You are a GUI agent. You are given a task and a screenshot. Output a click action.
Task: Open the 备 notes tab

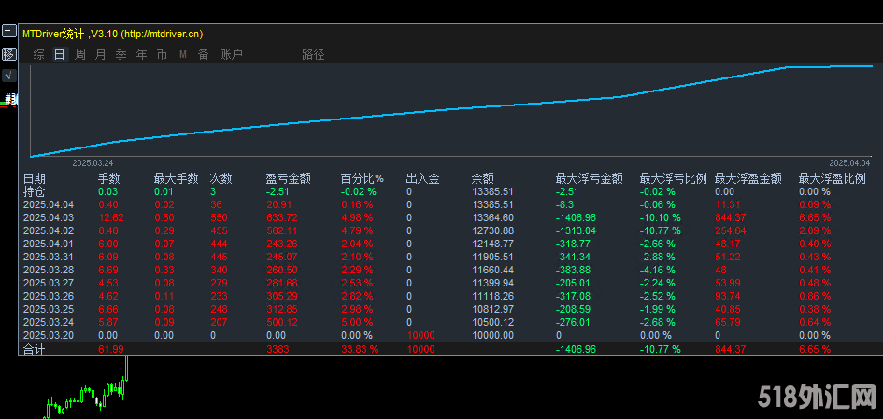click(x=203, y=54)
